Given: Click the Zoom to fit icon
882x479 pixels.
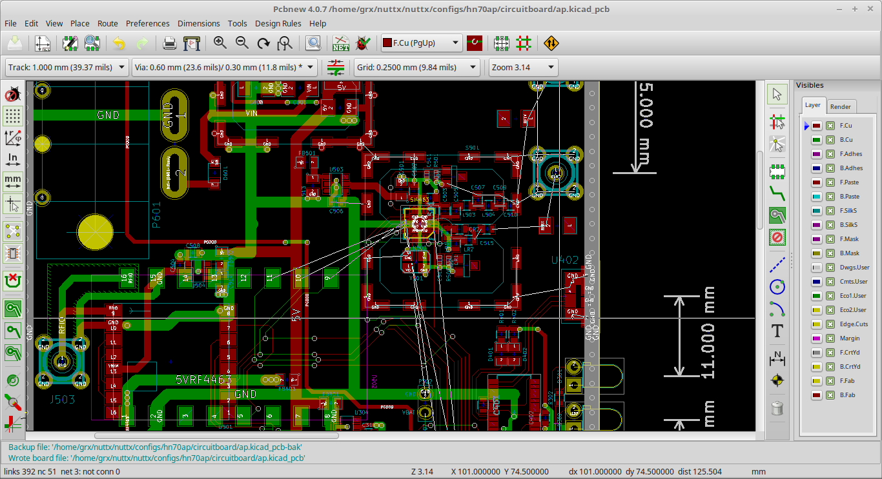Looking at the screenshot, I should (x=285, y=43).
